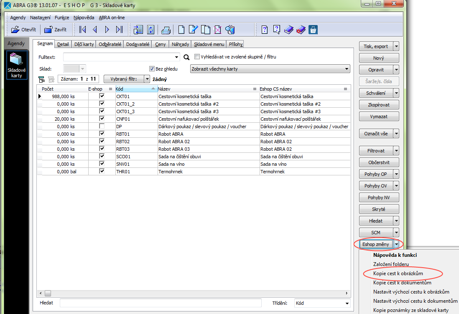Switch to the Ceny tab

[160, 44]
